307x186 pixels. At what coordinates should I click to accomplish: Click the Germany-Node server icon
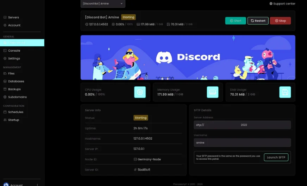pyautogui.click(x=135, y=159)
